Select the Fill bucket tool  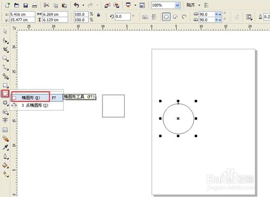click(x=5, y=165)
